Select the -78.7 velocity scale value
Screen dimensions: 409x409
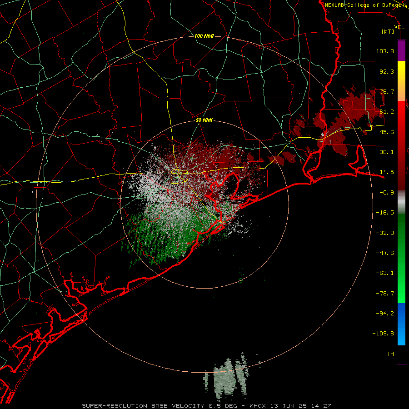point(385,294)
